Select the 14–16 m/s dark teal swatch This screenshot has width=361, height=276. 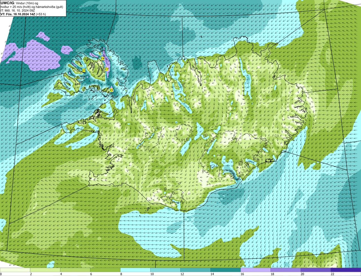click(226, 270)
